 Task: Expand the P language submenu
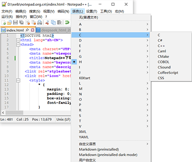111,105
